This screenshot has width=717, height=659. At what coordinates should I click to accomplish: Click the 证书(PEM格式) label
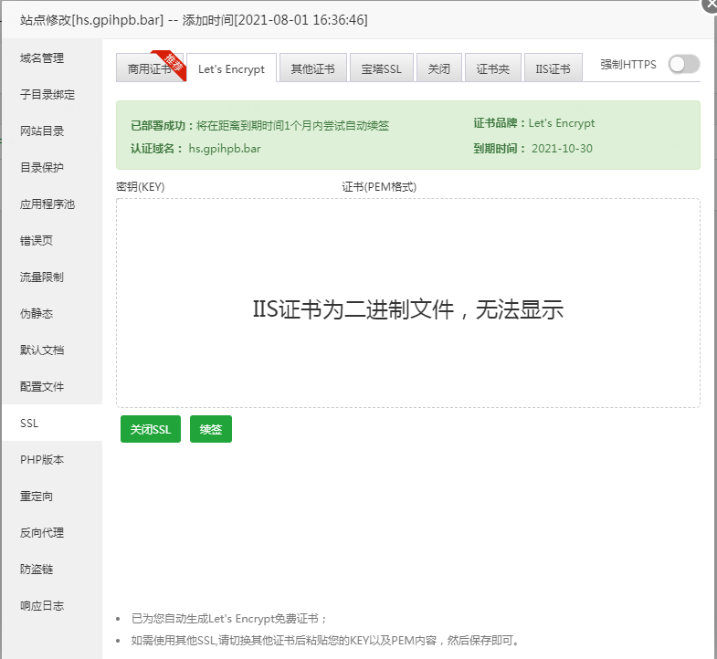pos(379,187)
